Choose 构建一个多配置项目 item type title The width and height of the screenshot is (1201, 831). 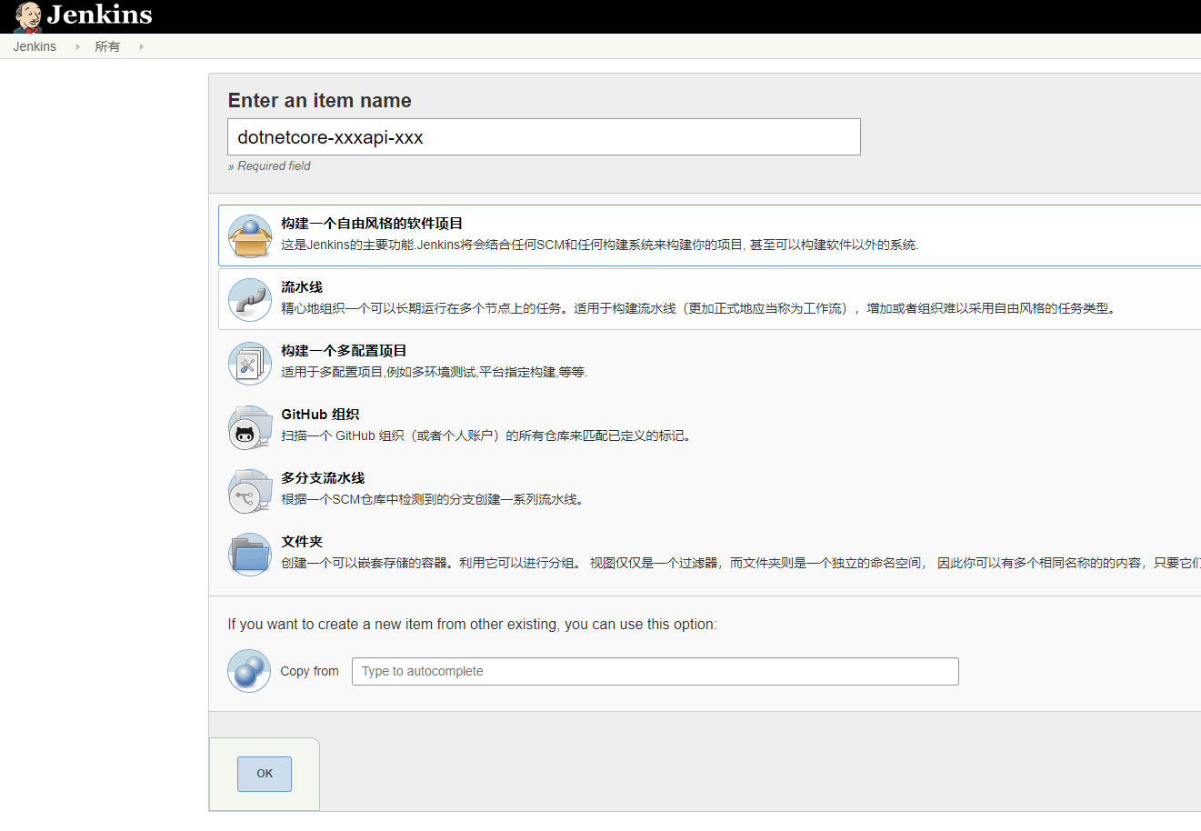click(x=344, y=351)
